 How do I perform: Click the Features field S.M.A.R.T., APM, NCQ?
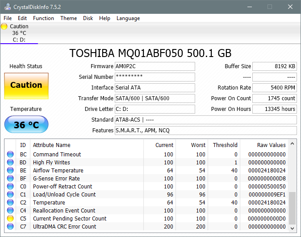tap(206, 131)
